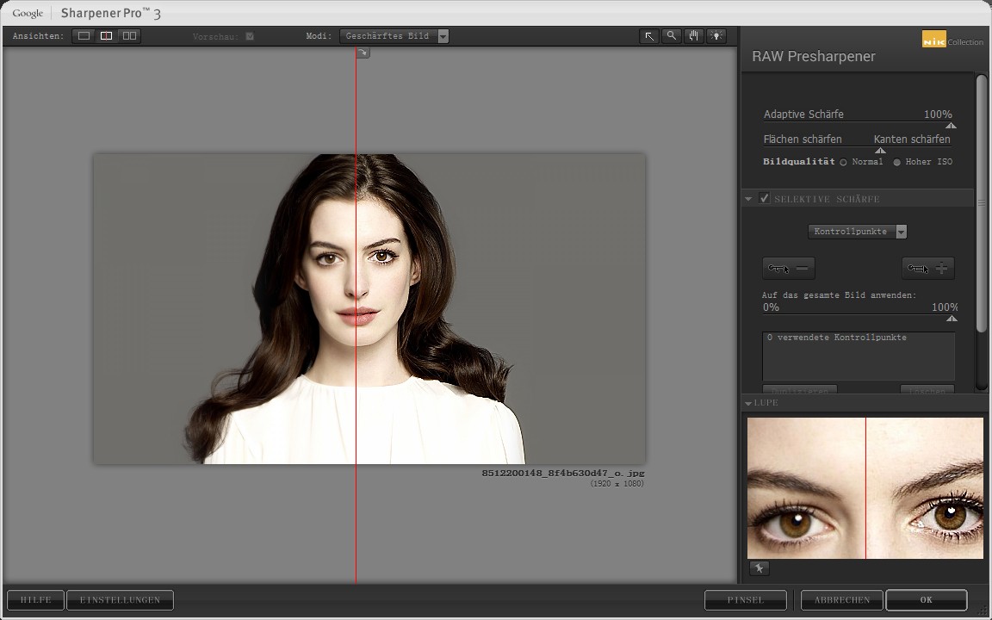The height and width of the screenshot is (620, 992).
Task: Collapse the SELEKTIVE SCHÄRFE section
Action: click(747, 198)
